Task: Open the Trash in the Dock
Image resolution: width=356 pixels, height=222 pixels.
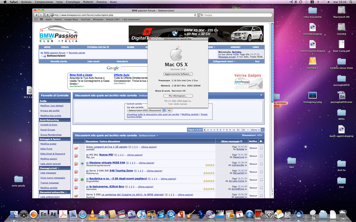Action: pyautogui.click(x=343, y=214)
